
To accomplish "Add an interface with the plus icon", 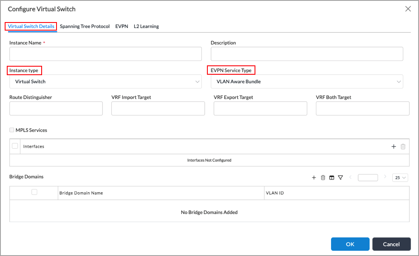I will point(394,146).
